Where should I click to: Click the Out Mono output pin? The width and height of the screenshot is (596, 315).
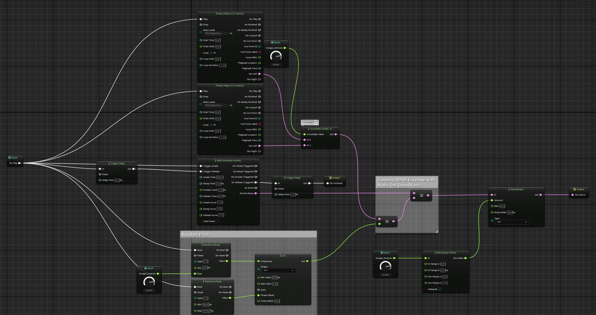pos(573,195)
